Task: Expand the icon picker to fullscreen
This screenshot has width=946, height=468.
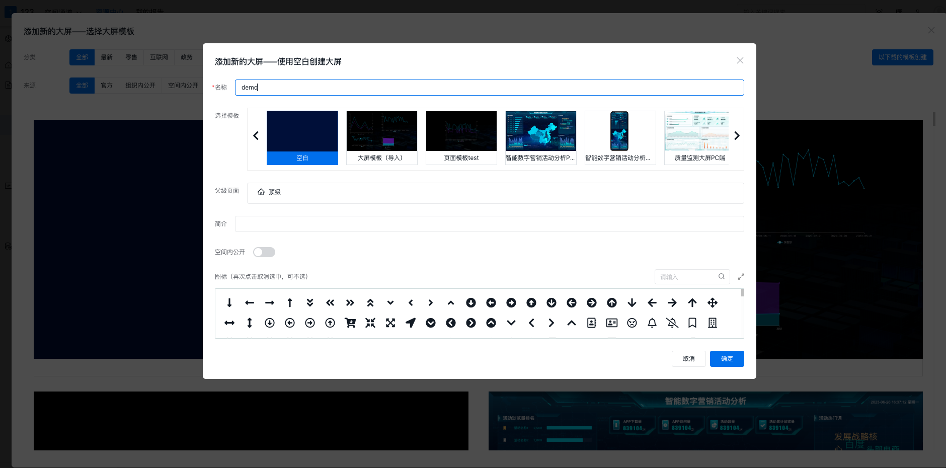Action: pos(741,277)
